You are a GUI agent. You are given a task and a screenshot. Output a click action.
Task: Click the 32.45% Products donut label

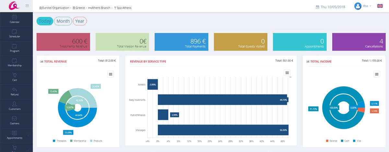pyautogui.click(x=96, y=86)
